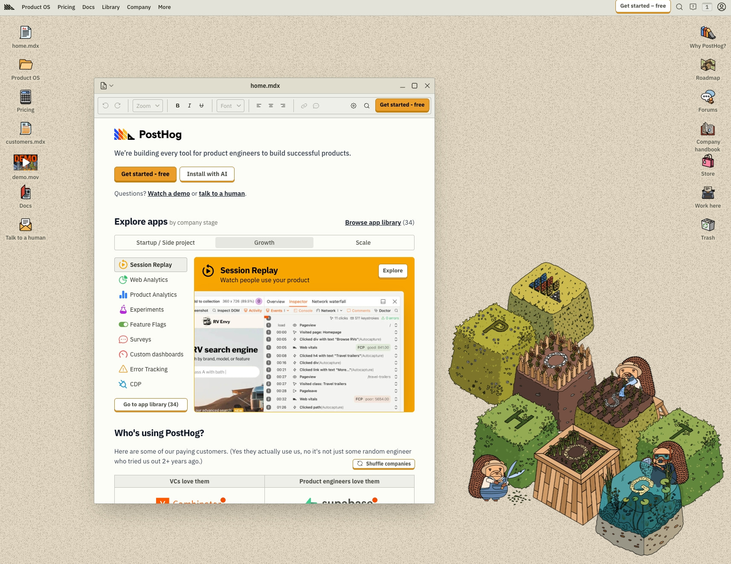This screenshot has width=731, height=564.
Task: Click Go to app library (34) button
Action: [151, 405]
